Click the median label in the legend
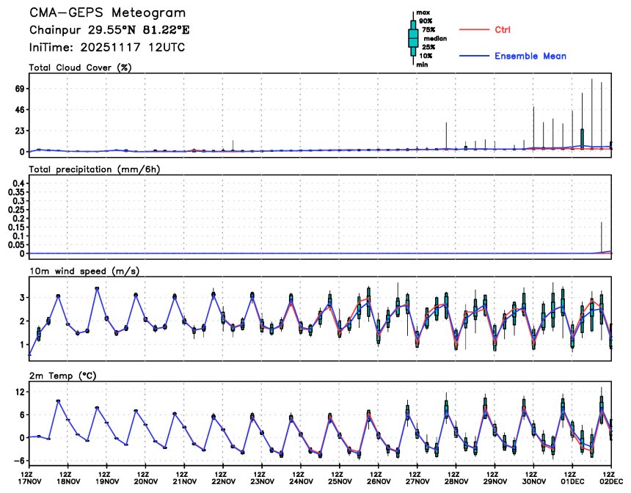The image size is (631, 493). coord(434,37)
